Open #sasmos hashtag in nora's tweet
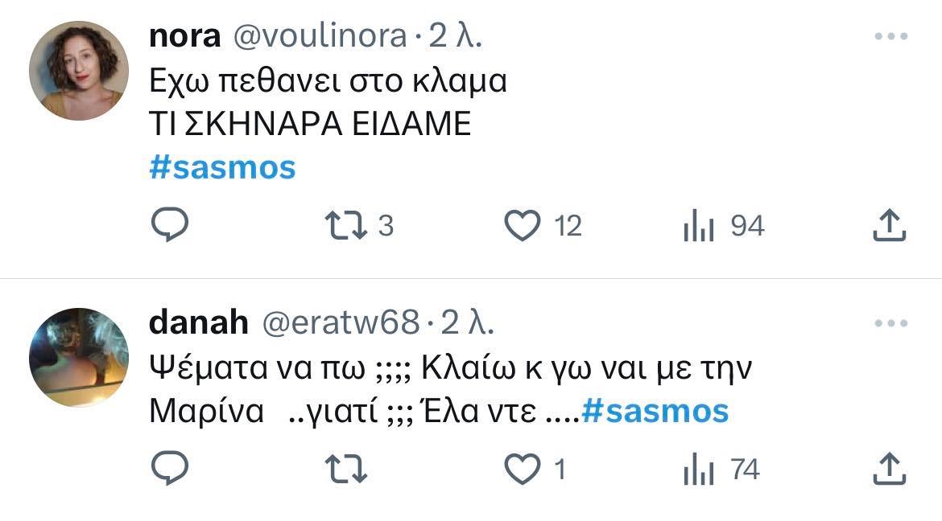Screen dimensions: 942x521 coord(222,167)
